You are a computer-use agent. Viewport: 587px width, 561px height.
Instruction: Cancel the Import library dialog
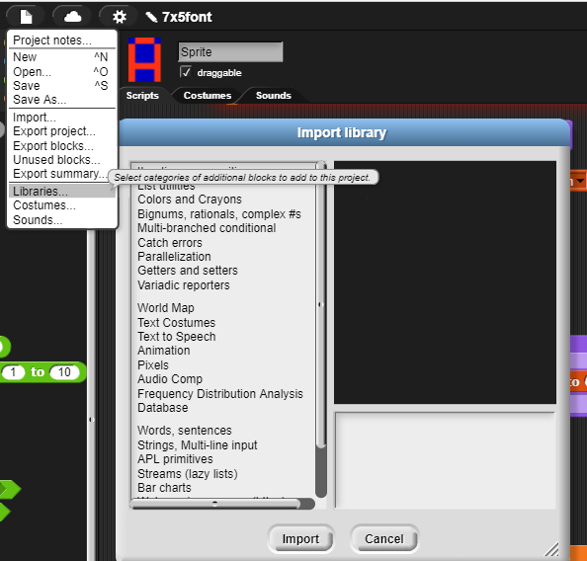point(384,538)
